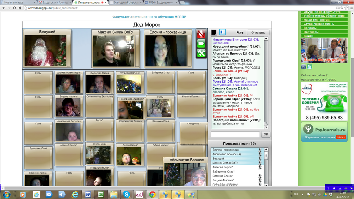This screenshot has width=354, height=199.
Task: Select Бабаринов Стас* in the users list
Action: [236, 171]
